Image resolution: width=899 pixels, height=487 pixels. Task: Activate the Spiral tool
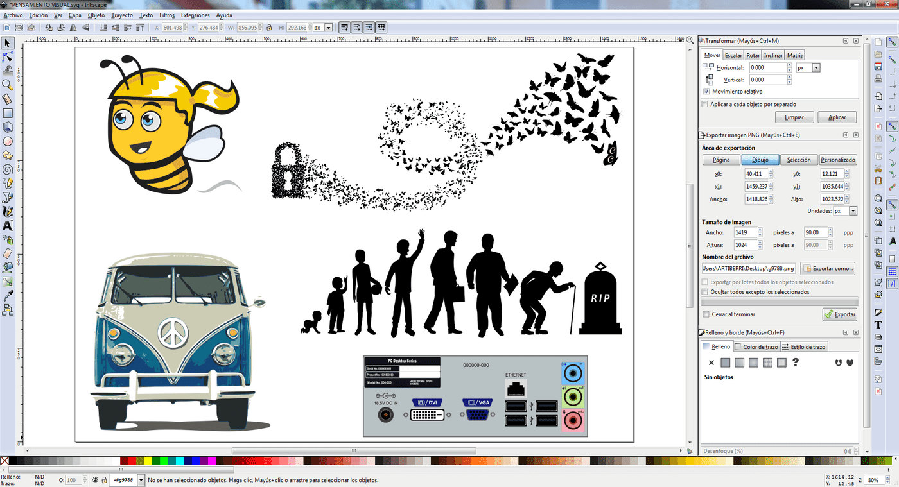tap(8, 169)
